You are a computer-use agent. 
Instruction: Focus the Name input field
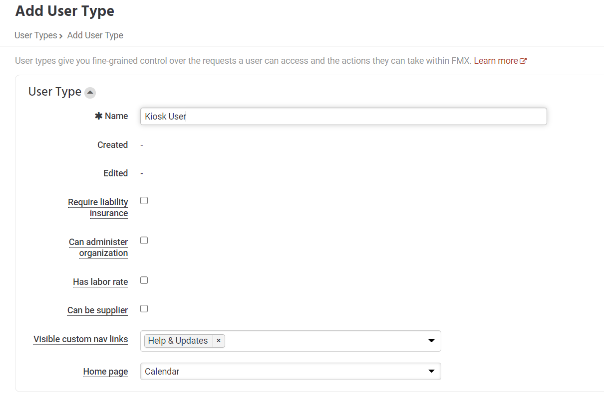point(343,117)
